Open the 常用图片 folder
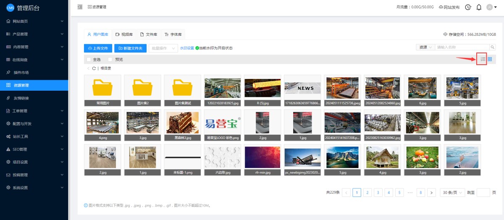Screen dimensions: 504x220 pyautogui.click(x=102, y=90)
